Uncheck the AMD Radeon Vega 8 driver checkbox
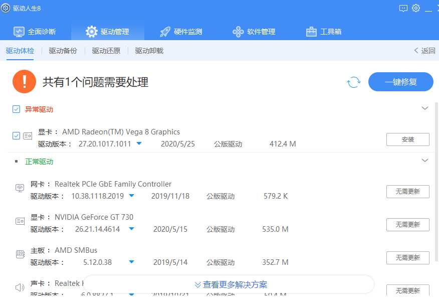 click(16, 135)
